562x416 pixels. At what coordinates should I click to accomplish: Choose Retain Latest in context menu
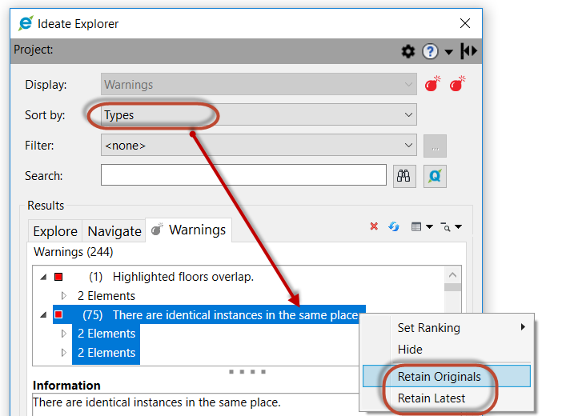click(x=447, y=398)
